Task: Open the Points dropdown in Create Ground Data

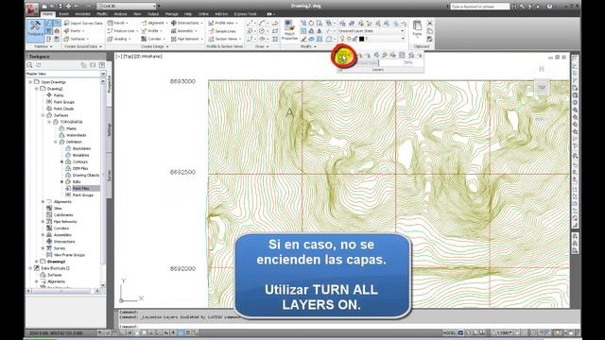Action: pos(75,31)
